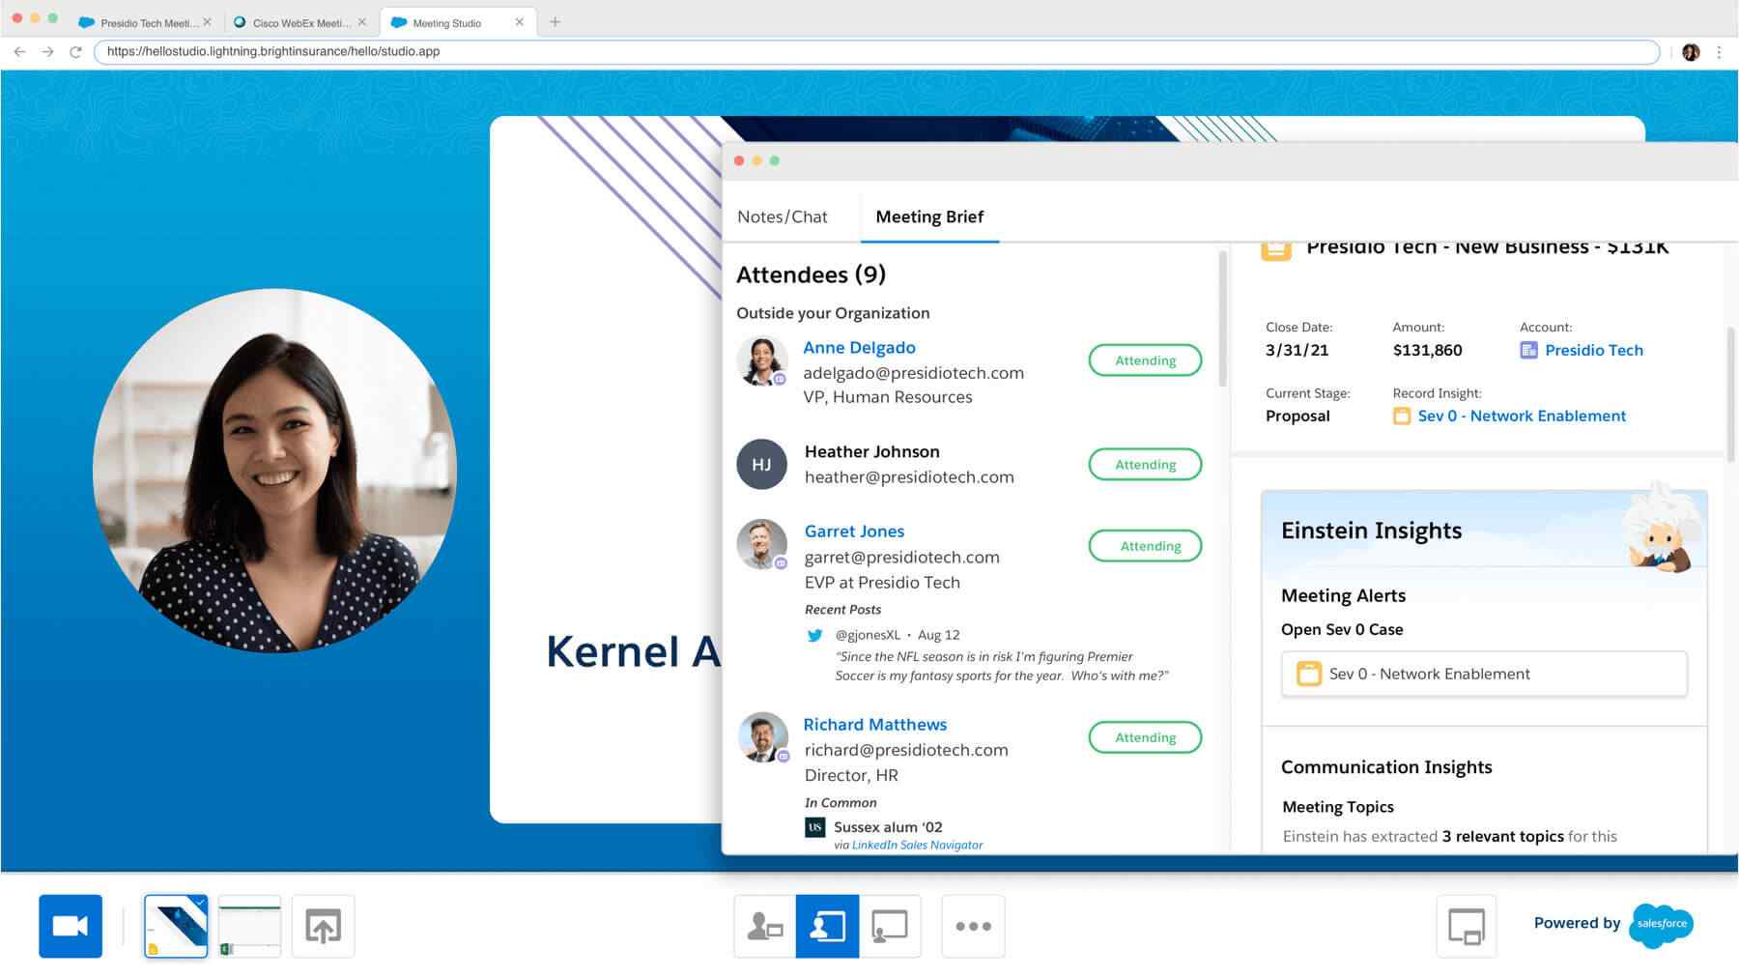Click the Record Insight case icon
Image resolution: width=1739 pixels, height=978 pixels.
(x=1401, y=416)
